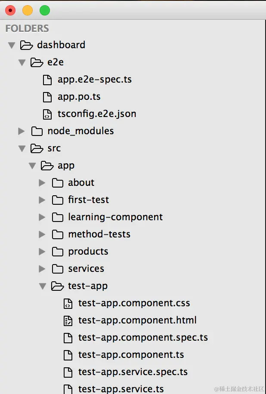The image size is (266, 394).
Task: Select test-app.service.spec.ts in the tree
Action: [133, 372]
